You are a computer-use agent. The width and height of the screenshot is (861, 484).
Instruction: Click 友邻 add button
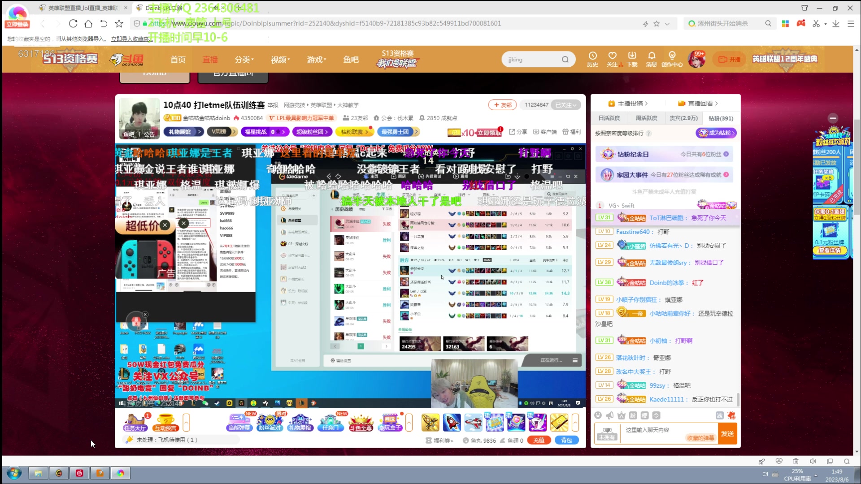pos(503,105)
